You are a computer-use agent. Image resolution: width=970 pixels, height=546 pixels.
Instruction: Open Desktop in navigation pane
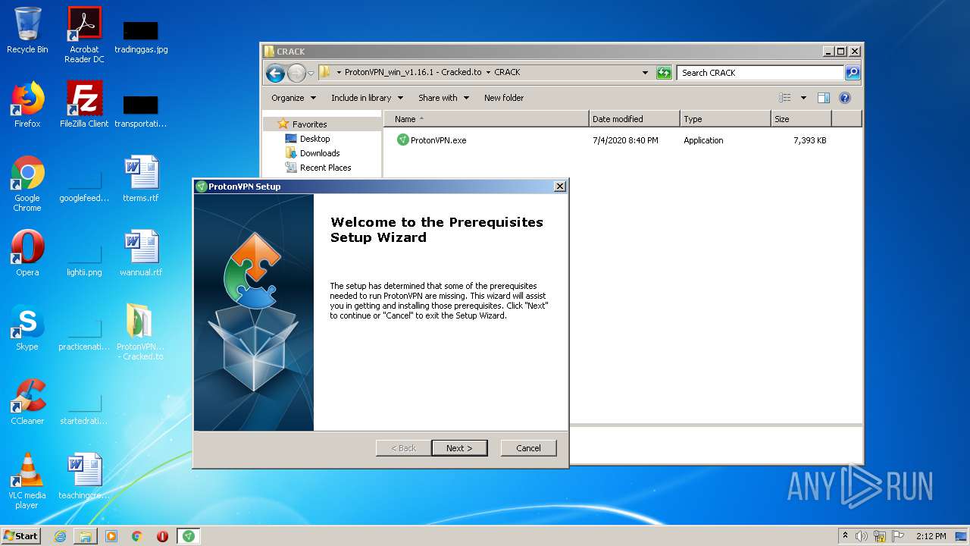[308, 139]
